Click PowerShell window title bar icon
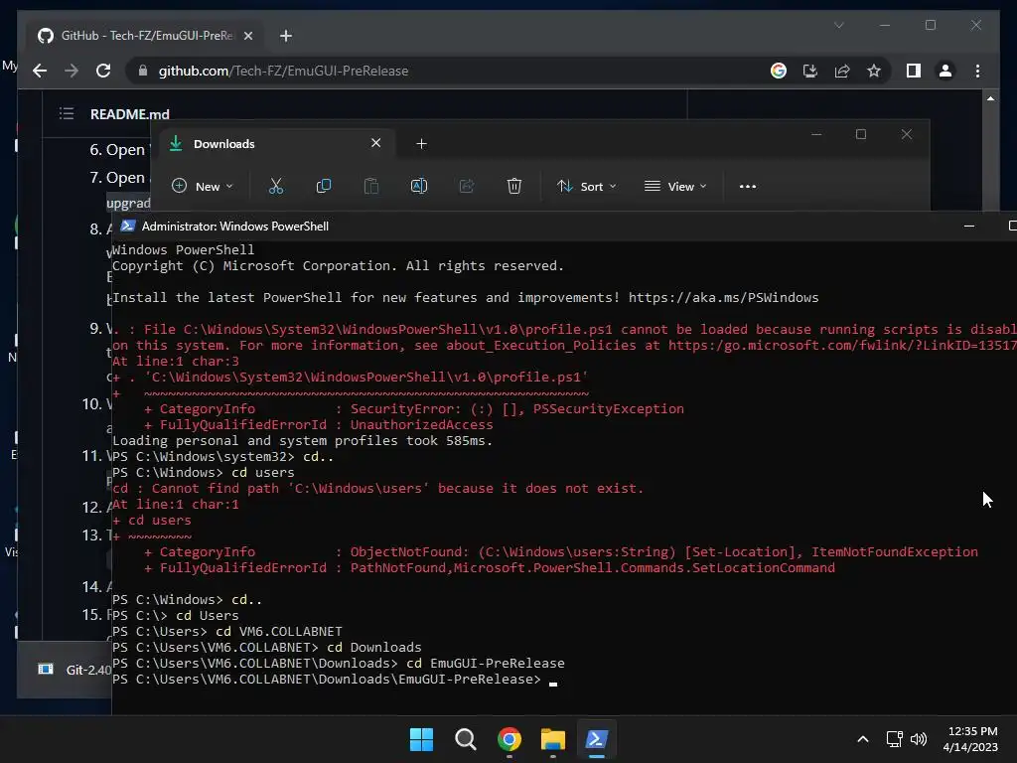The height and width of the screenshot is (763, 1017). [128, 226]
